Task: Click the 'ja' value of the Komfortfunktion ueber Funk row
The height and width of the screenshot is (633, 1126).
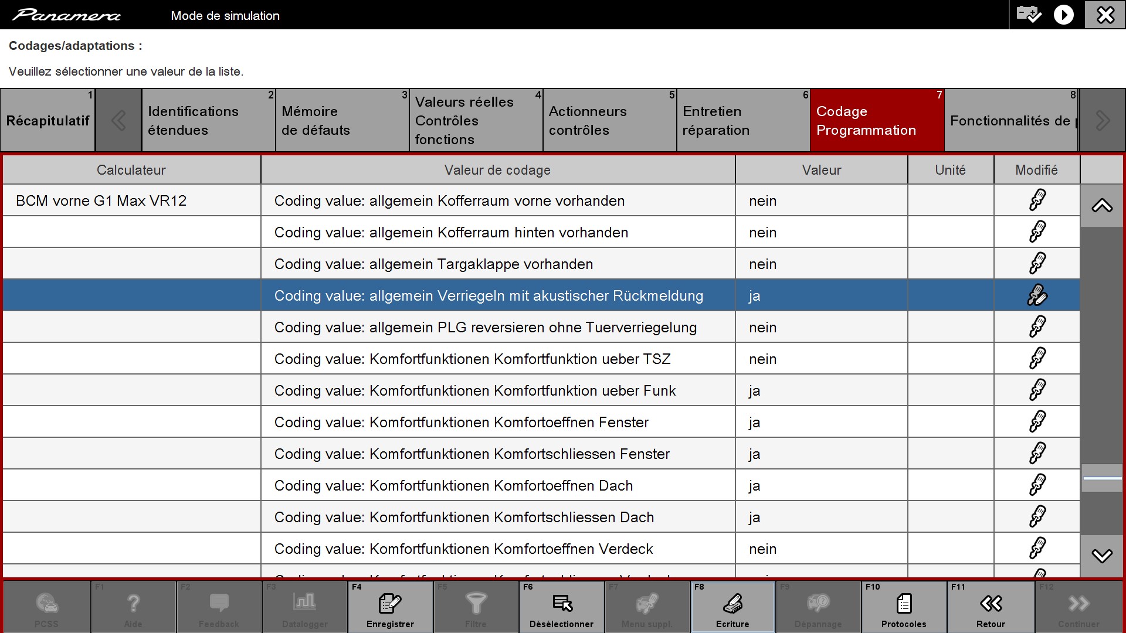Action: (754, 391)
